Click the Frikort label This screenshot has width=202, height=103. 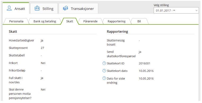[13, 63]
